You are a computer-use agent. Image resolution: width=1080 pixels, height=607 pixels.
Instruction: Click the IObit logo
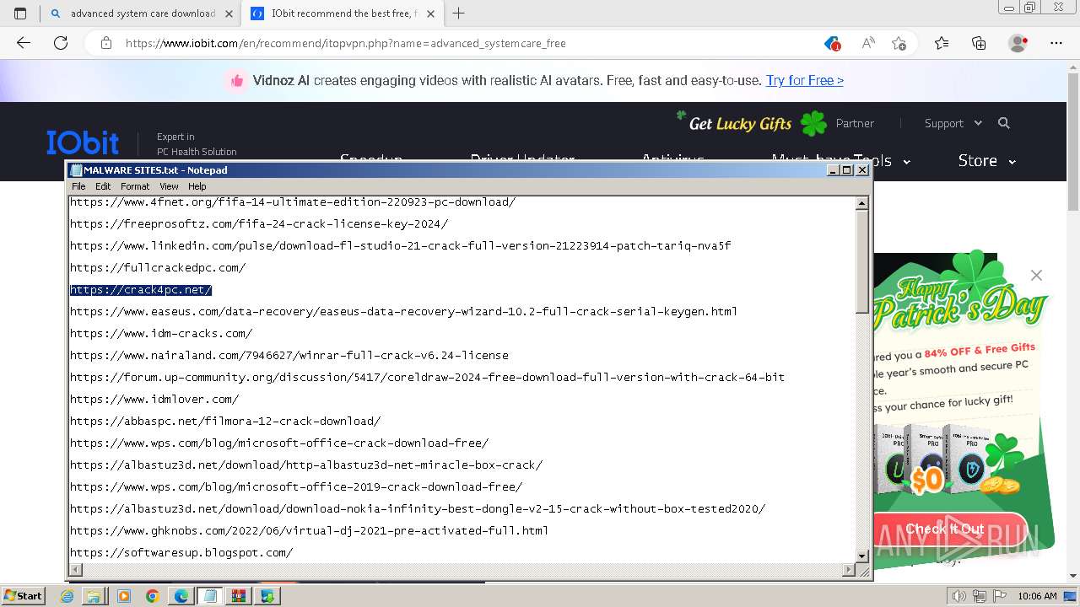click(x=83, y=142)
